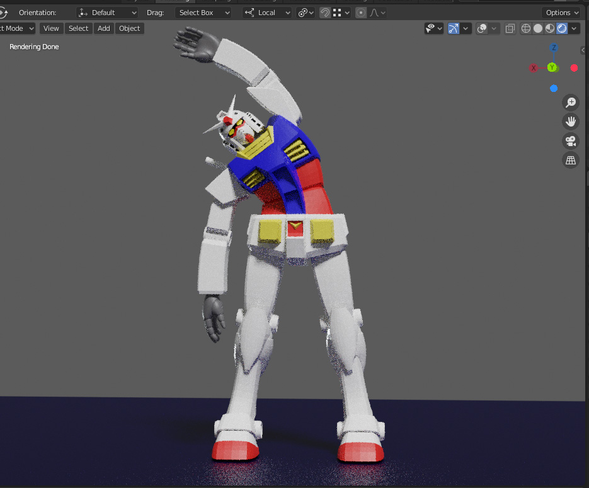Click the zoom view magnifier icon

click(x=571, y=102)
